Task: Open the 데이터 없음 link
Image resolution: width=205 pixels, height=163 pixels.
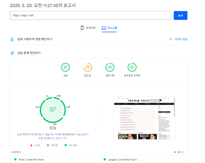Action: pos(181,39)
